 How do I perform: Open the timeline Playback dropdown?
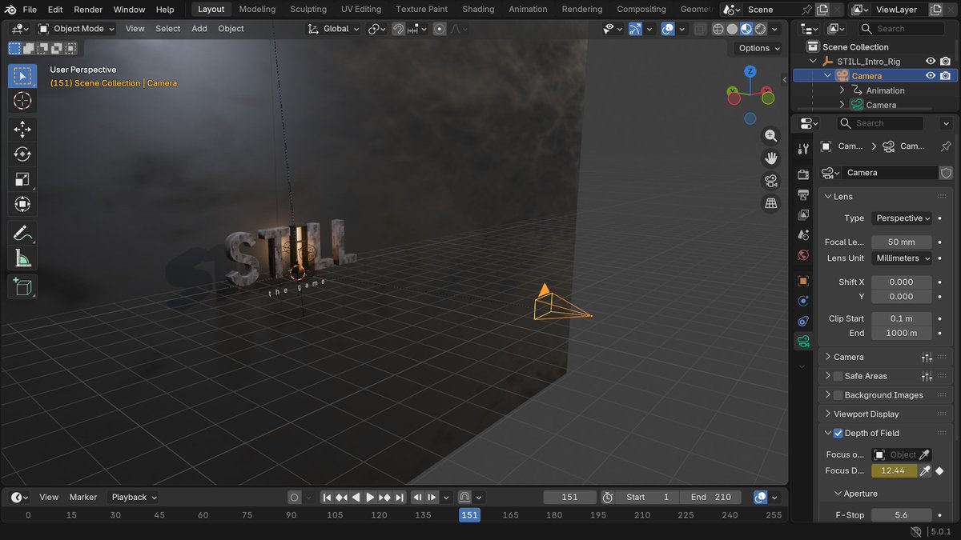coord(135,497)
